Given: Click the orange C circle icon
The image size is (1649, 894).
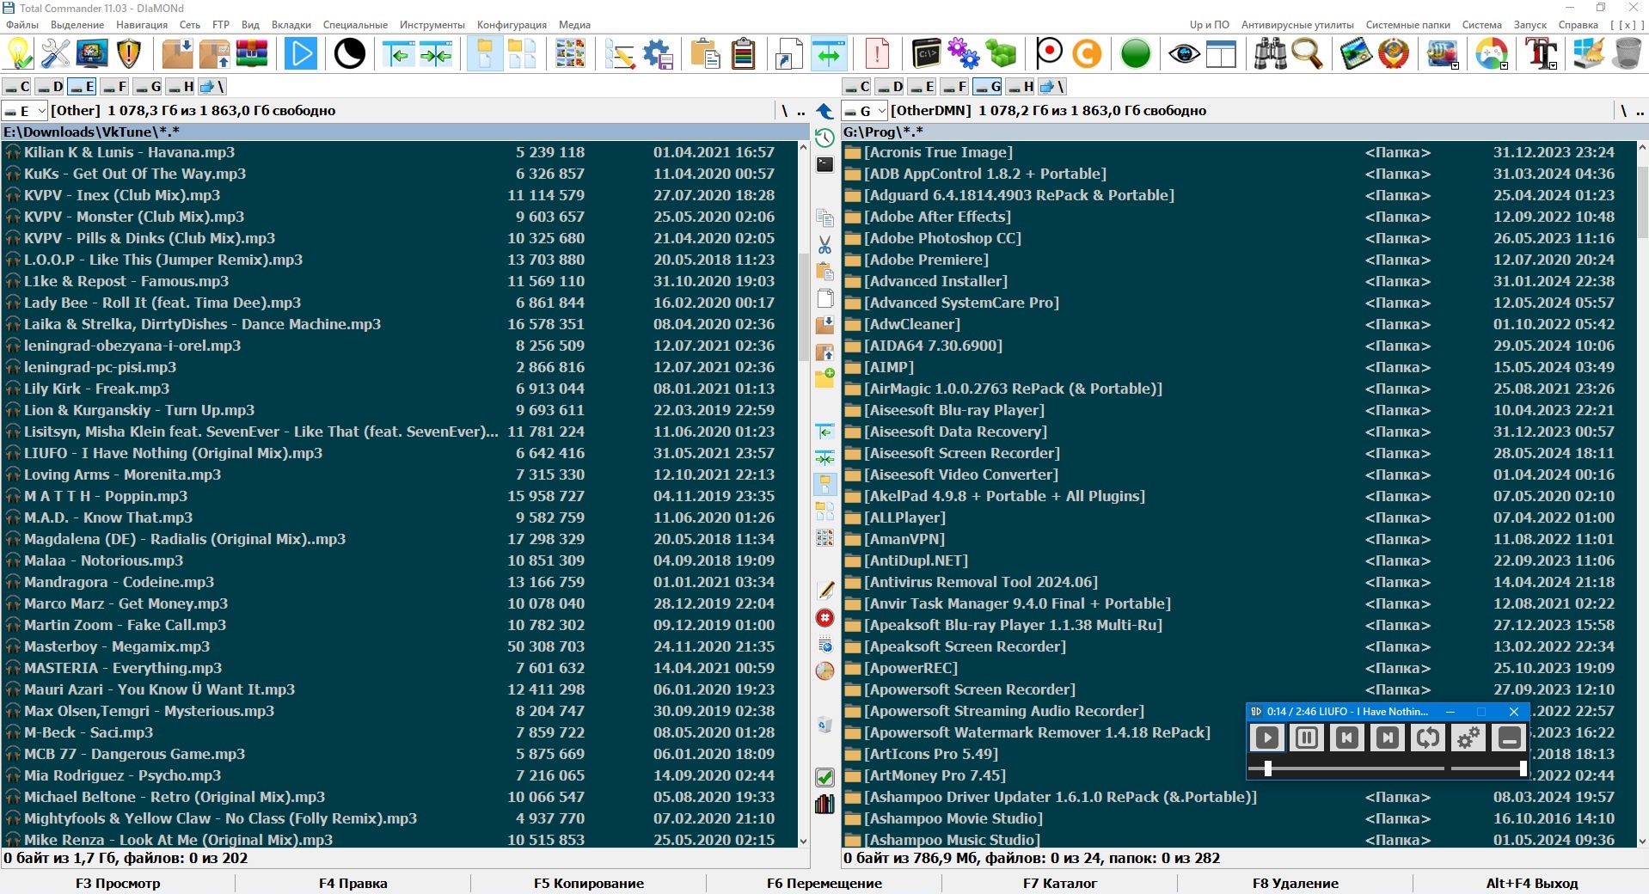Looking at the screenshot, I should 1087,53.
